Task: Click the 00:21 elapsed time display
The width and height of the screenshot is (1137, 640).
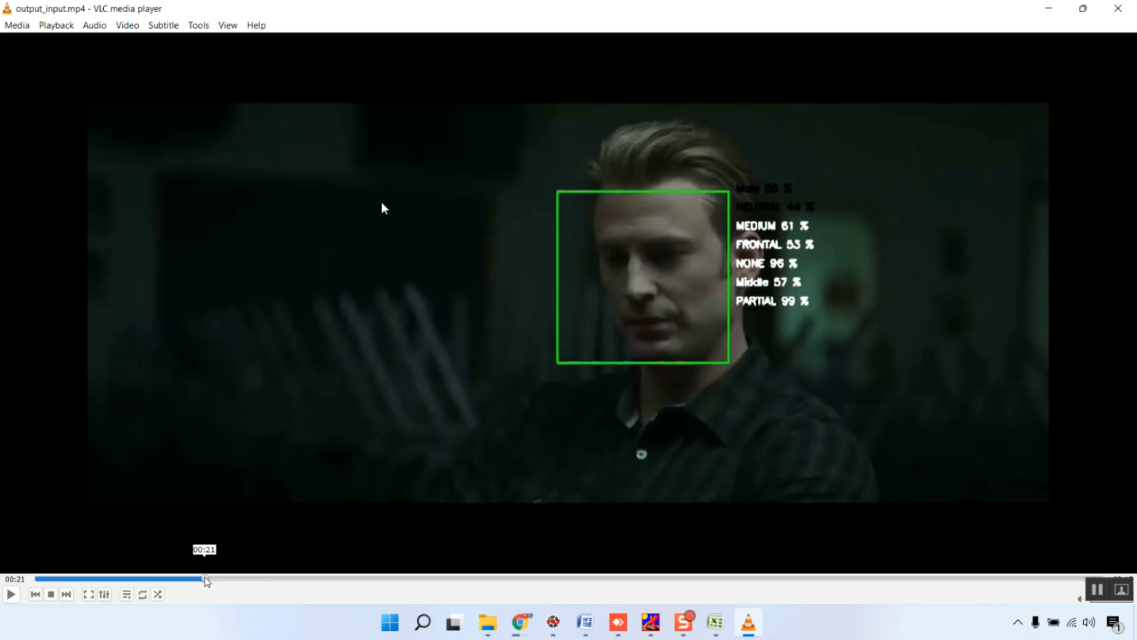Action: click(14, 579)
